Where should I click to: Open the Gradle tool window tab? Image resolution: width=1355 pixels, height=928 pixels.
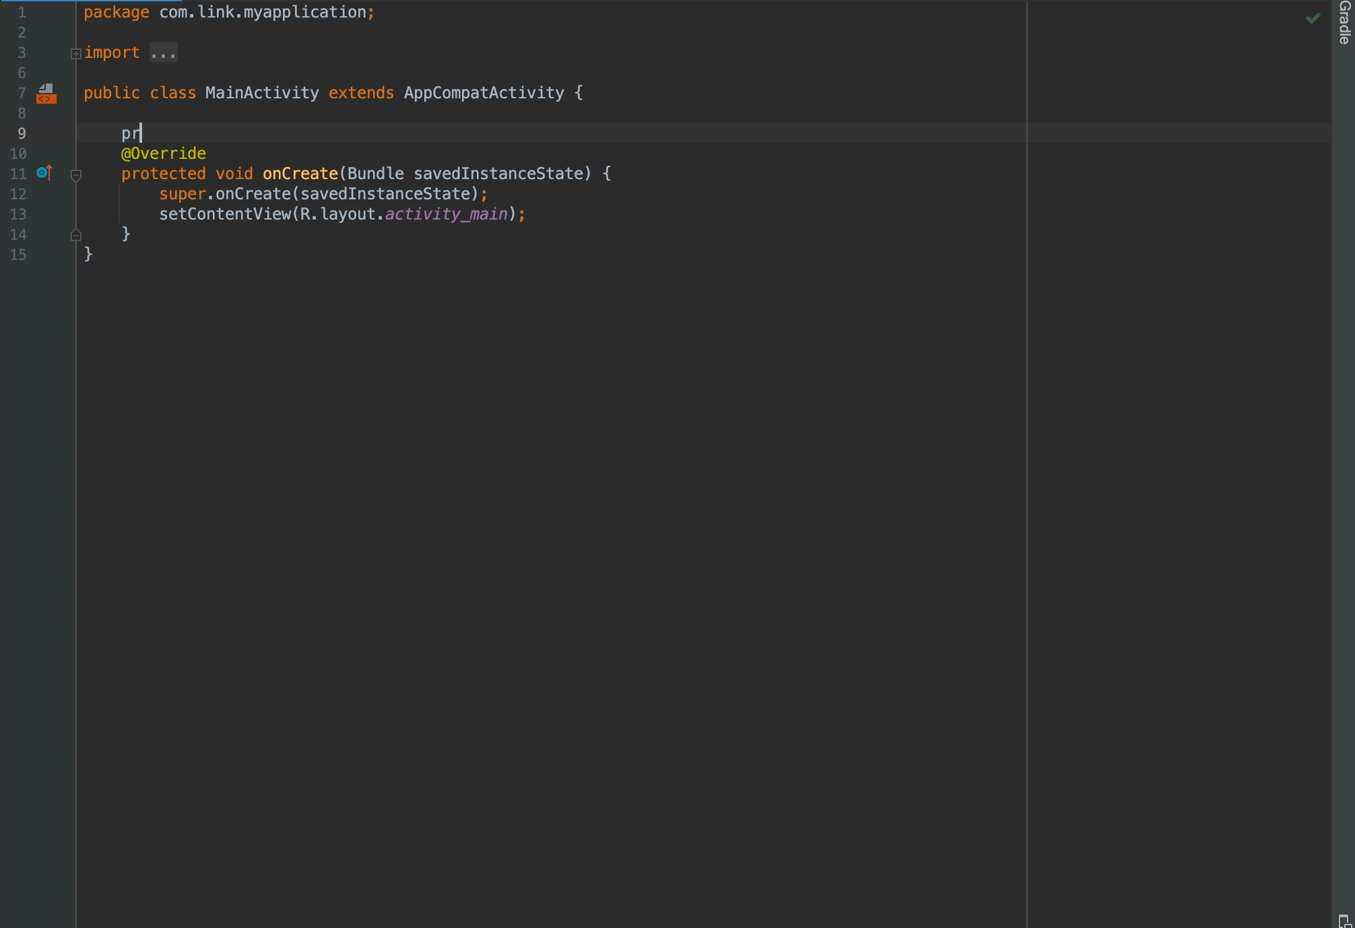click(1344, 23)
